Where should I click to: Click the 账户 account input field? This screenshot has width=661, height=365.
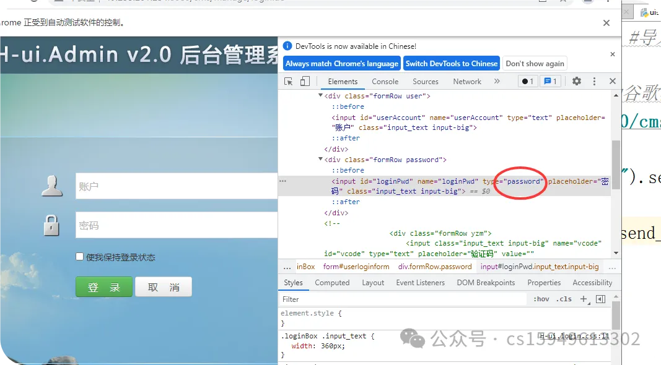coord(177,186)
